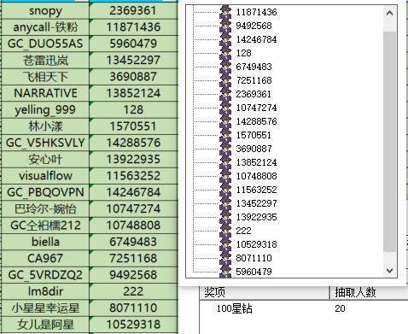Click spreadsheet cell 13452297 next to 苍雷迅岚
The width and height of the screenshot is (408, 334).
tap(133, 61)
